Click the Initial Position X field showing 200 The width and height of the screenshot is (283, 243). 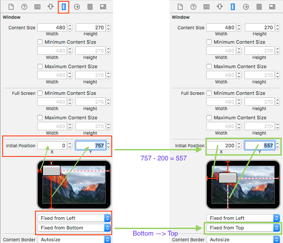[221, 146]
